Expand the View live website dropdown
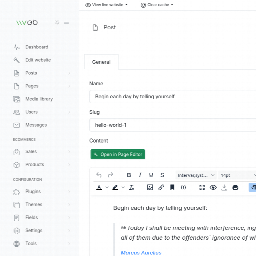Screen dimensions: 256x256 pos(106,5)
